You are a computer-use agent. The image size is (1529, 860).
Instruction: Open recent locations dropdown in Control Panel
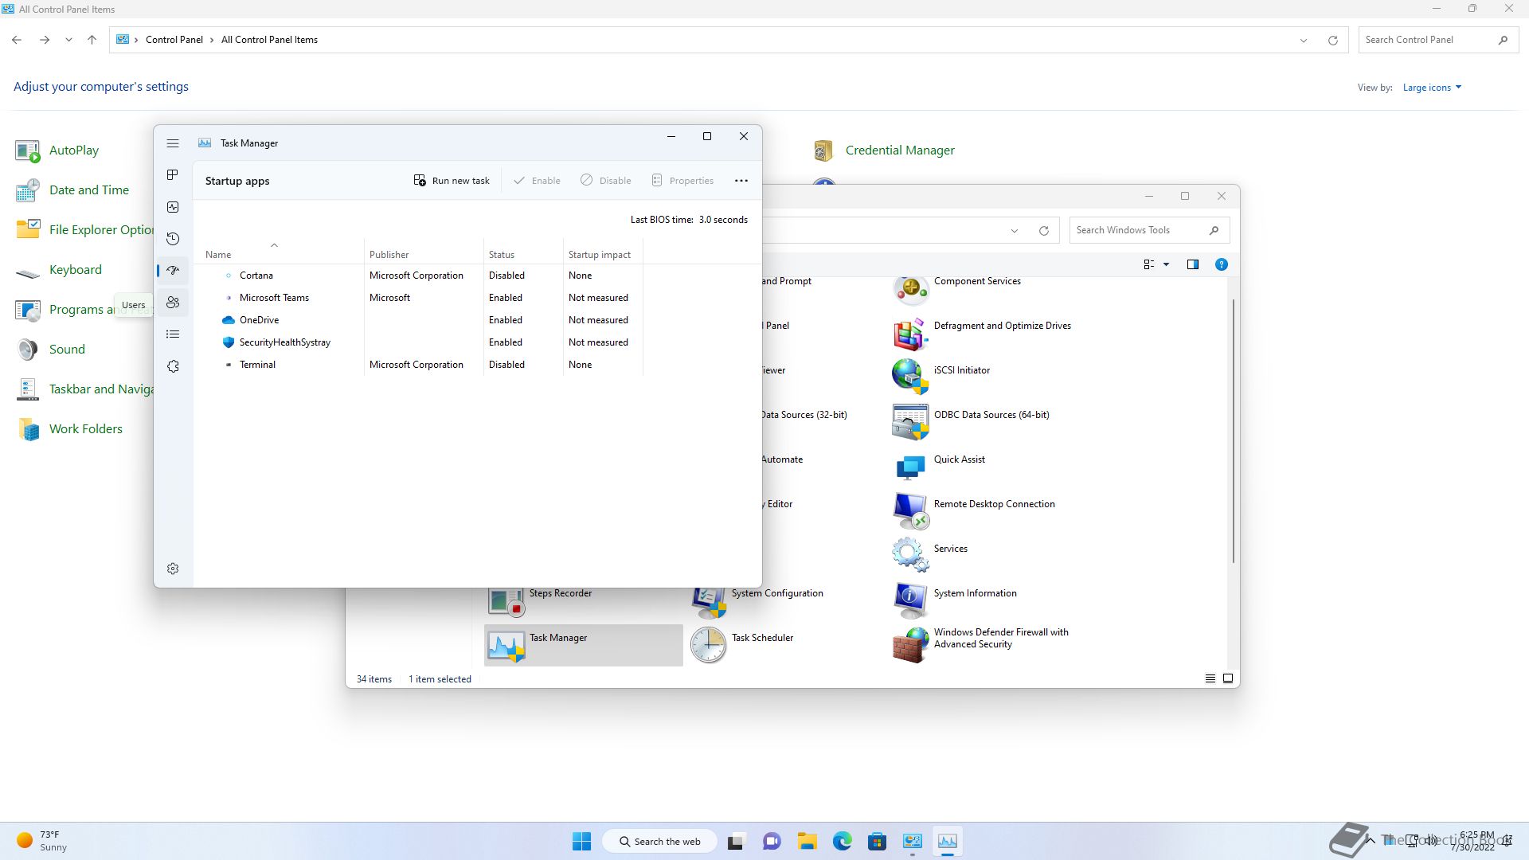[x=68, y=40]
